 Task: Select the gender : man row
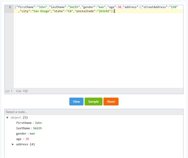(25, 134)
